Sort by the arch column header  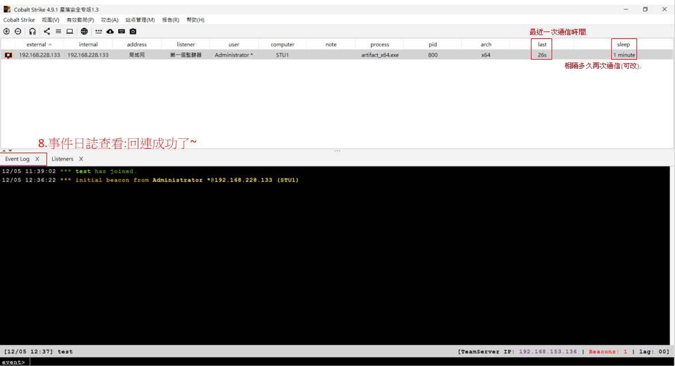click(486, 44)
